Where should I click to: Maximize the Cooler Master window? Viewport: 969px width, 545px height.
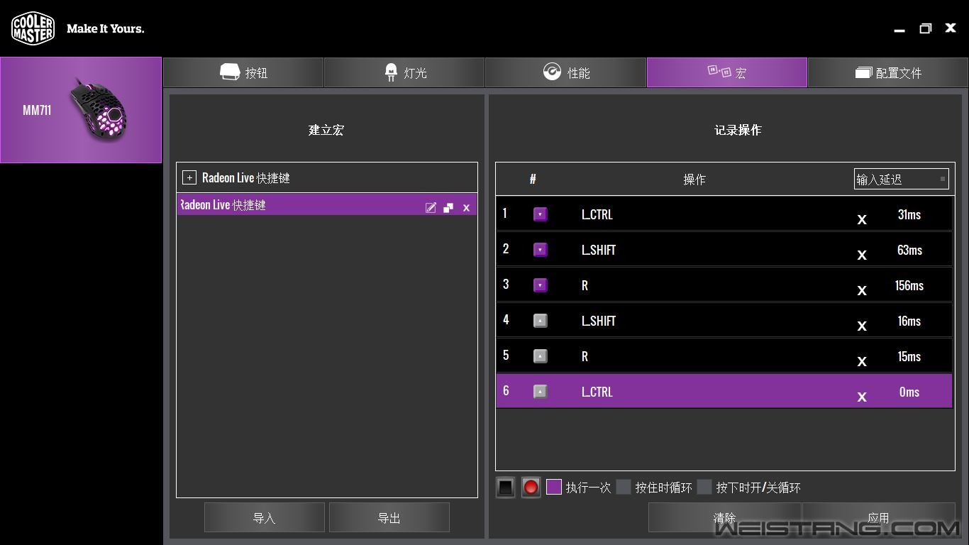(x=925, y=28)
